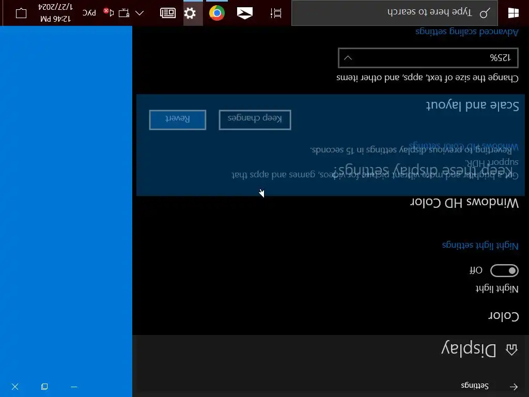Open News and interests widget icon
This screenshot has height=397, width=529.
(168, 13)
